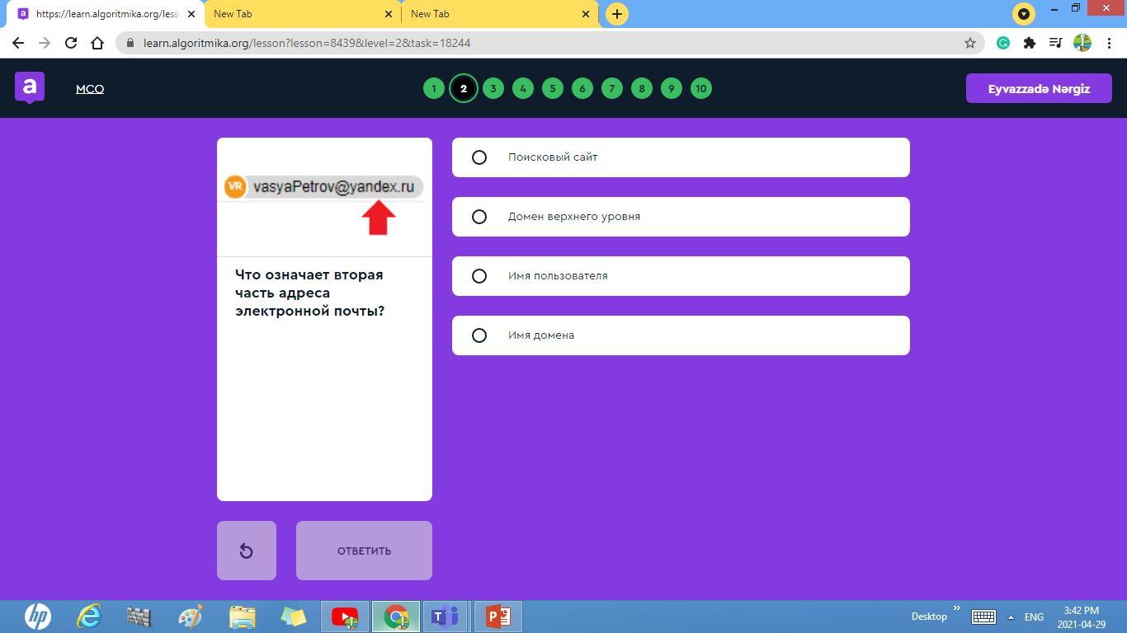Click the undo arrow reset button
1127x633 pixels.
246,551
